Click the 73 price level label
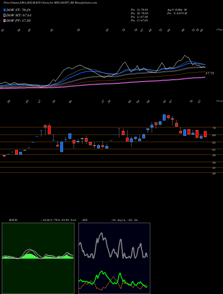The height and width of the screenshot is (294, 223). point(214,128)
